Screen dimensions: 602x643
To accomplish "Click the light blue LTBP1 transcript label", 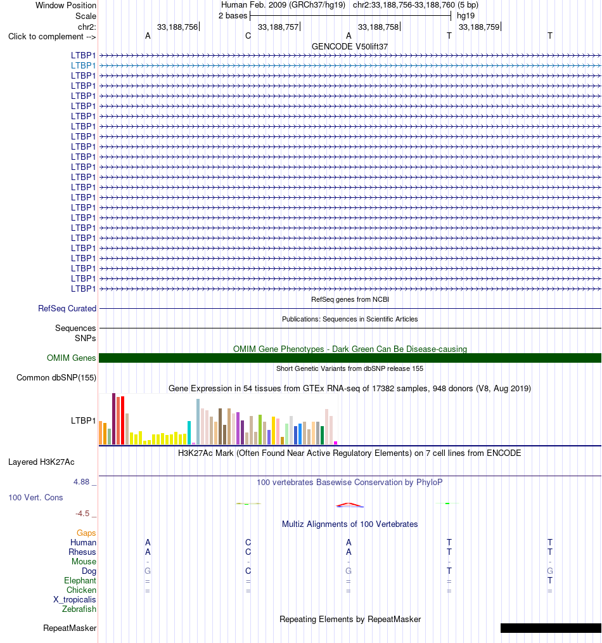I will 83,65.
